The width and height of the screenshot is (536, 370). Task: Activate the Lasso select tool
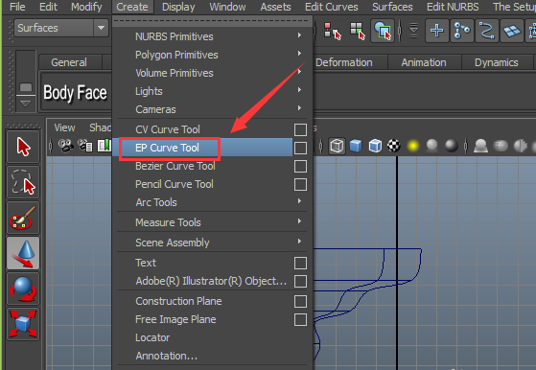(23, 182)
